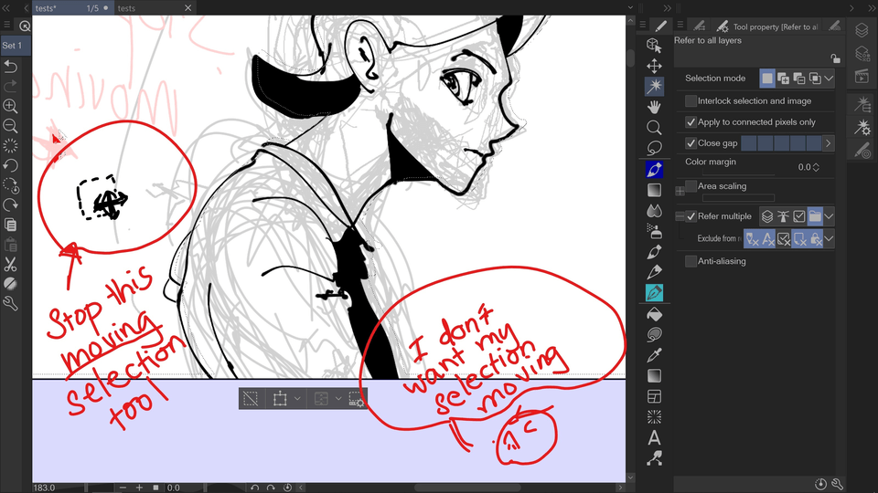This screenshot has width=878, height=493.
Task: Select the Hand move tool
Action: tap(654, 107)
